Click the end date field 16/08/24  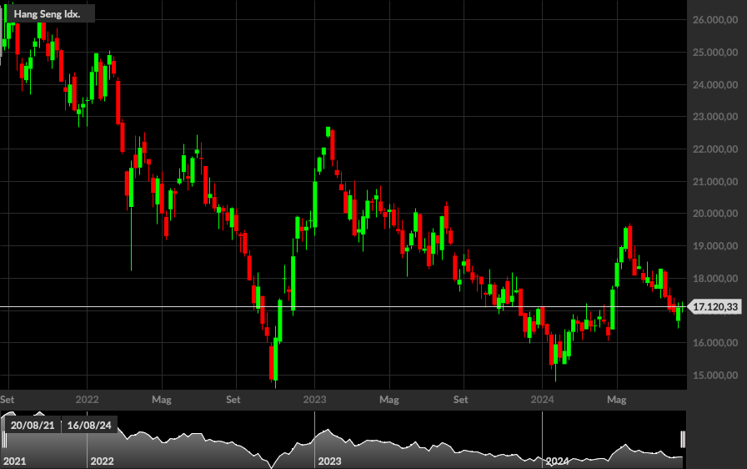click(x=89, y=425)
